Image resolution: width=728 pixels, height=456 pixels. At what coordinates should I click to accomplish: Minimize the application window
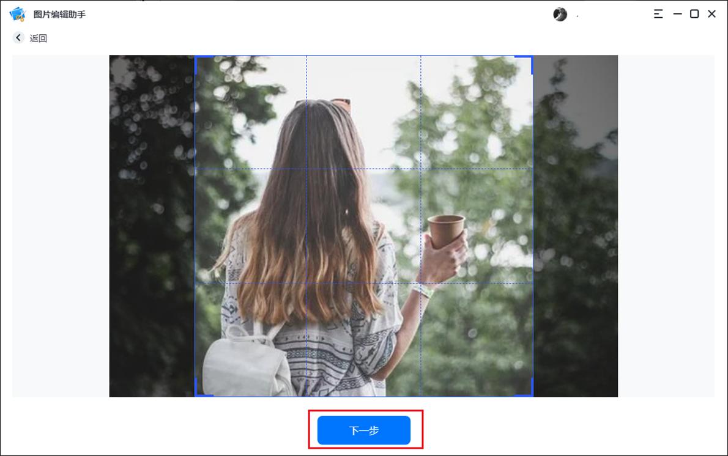(677, 13)
